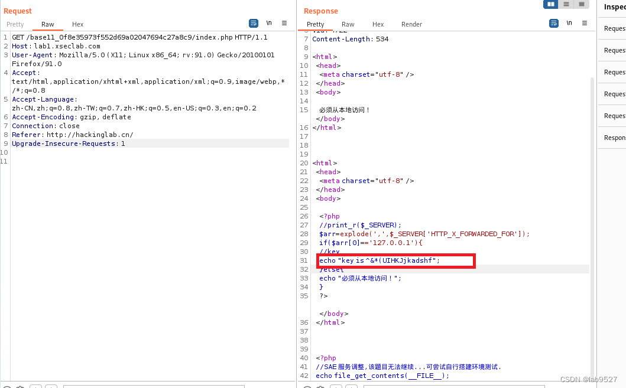Open the Response Pretty tab
The height and width of the screenshot is (388, 626).
click(316, 24)
